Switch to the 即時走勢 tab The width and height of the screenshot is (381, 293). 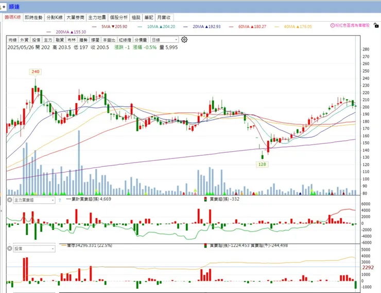click(x=33, y=18)
